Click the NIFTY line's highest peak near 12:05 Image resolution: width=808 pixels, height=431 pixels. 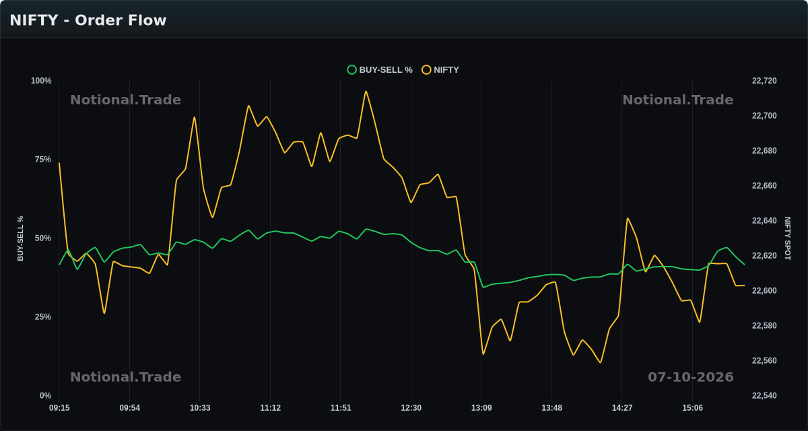tap(366, 92)
